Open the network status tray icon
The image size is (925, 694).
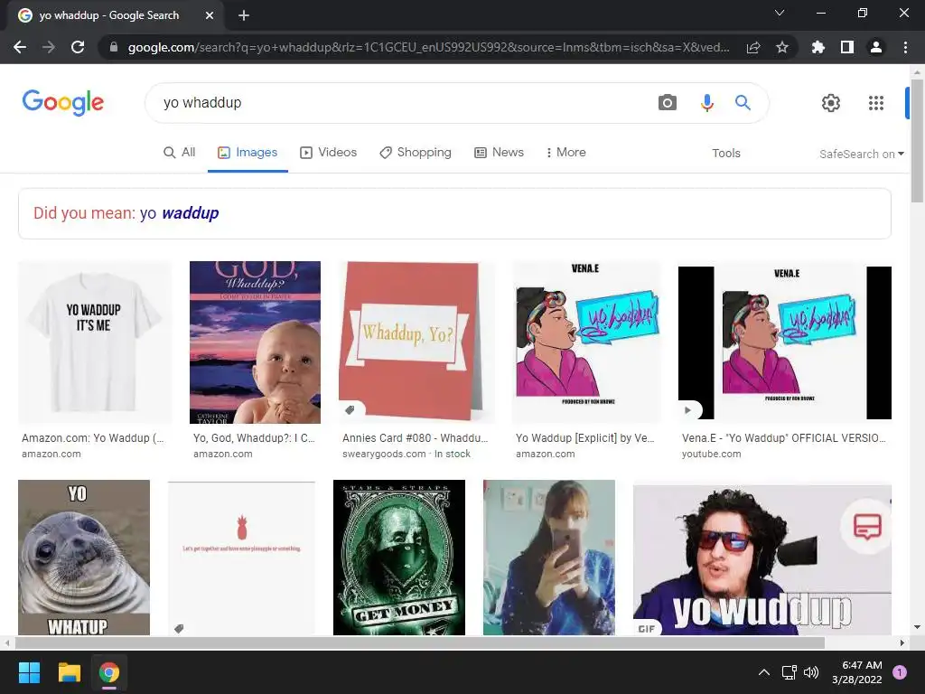[x=789, y=672]
